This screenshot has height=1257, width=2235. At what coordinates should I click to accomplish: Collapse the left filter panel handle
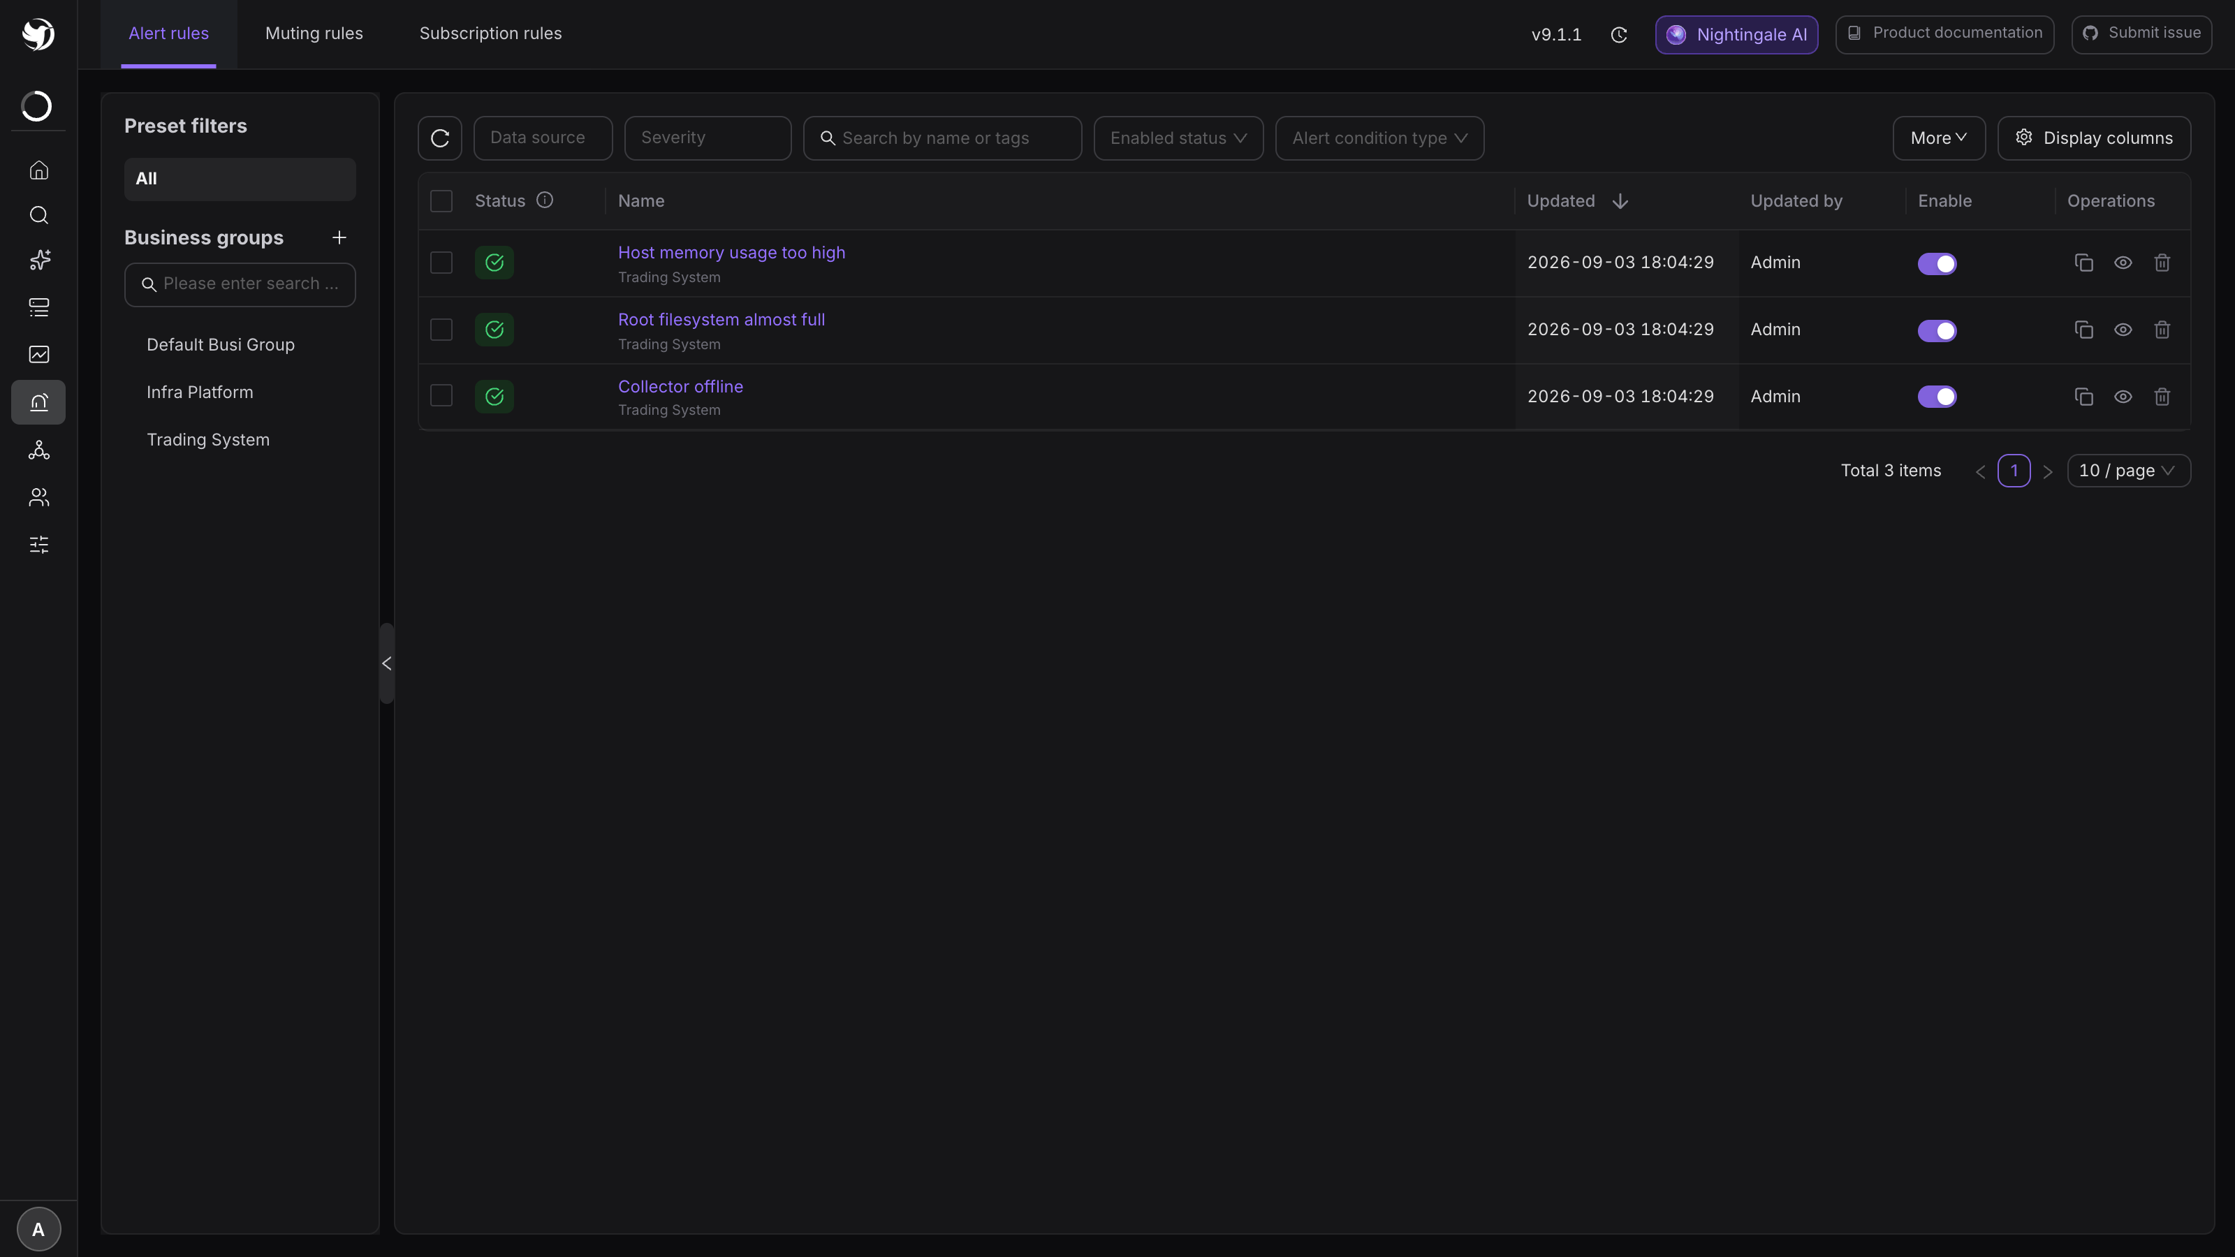(x=387, y=663)
